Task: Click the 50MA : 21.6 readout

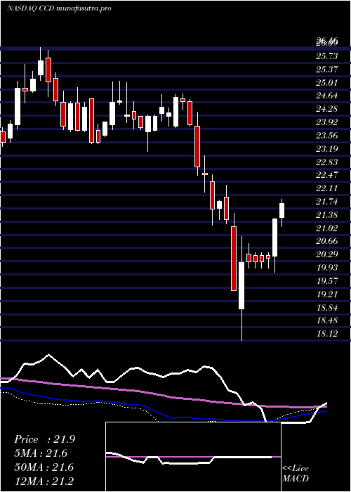Action: coord(44,467)
